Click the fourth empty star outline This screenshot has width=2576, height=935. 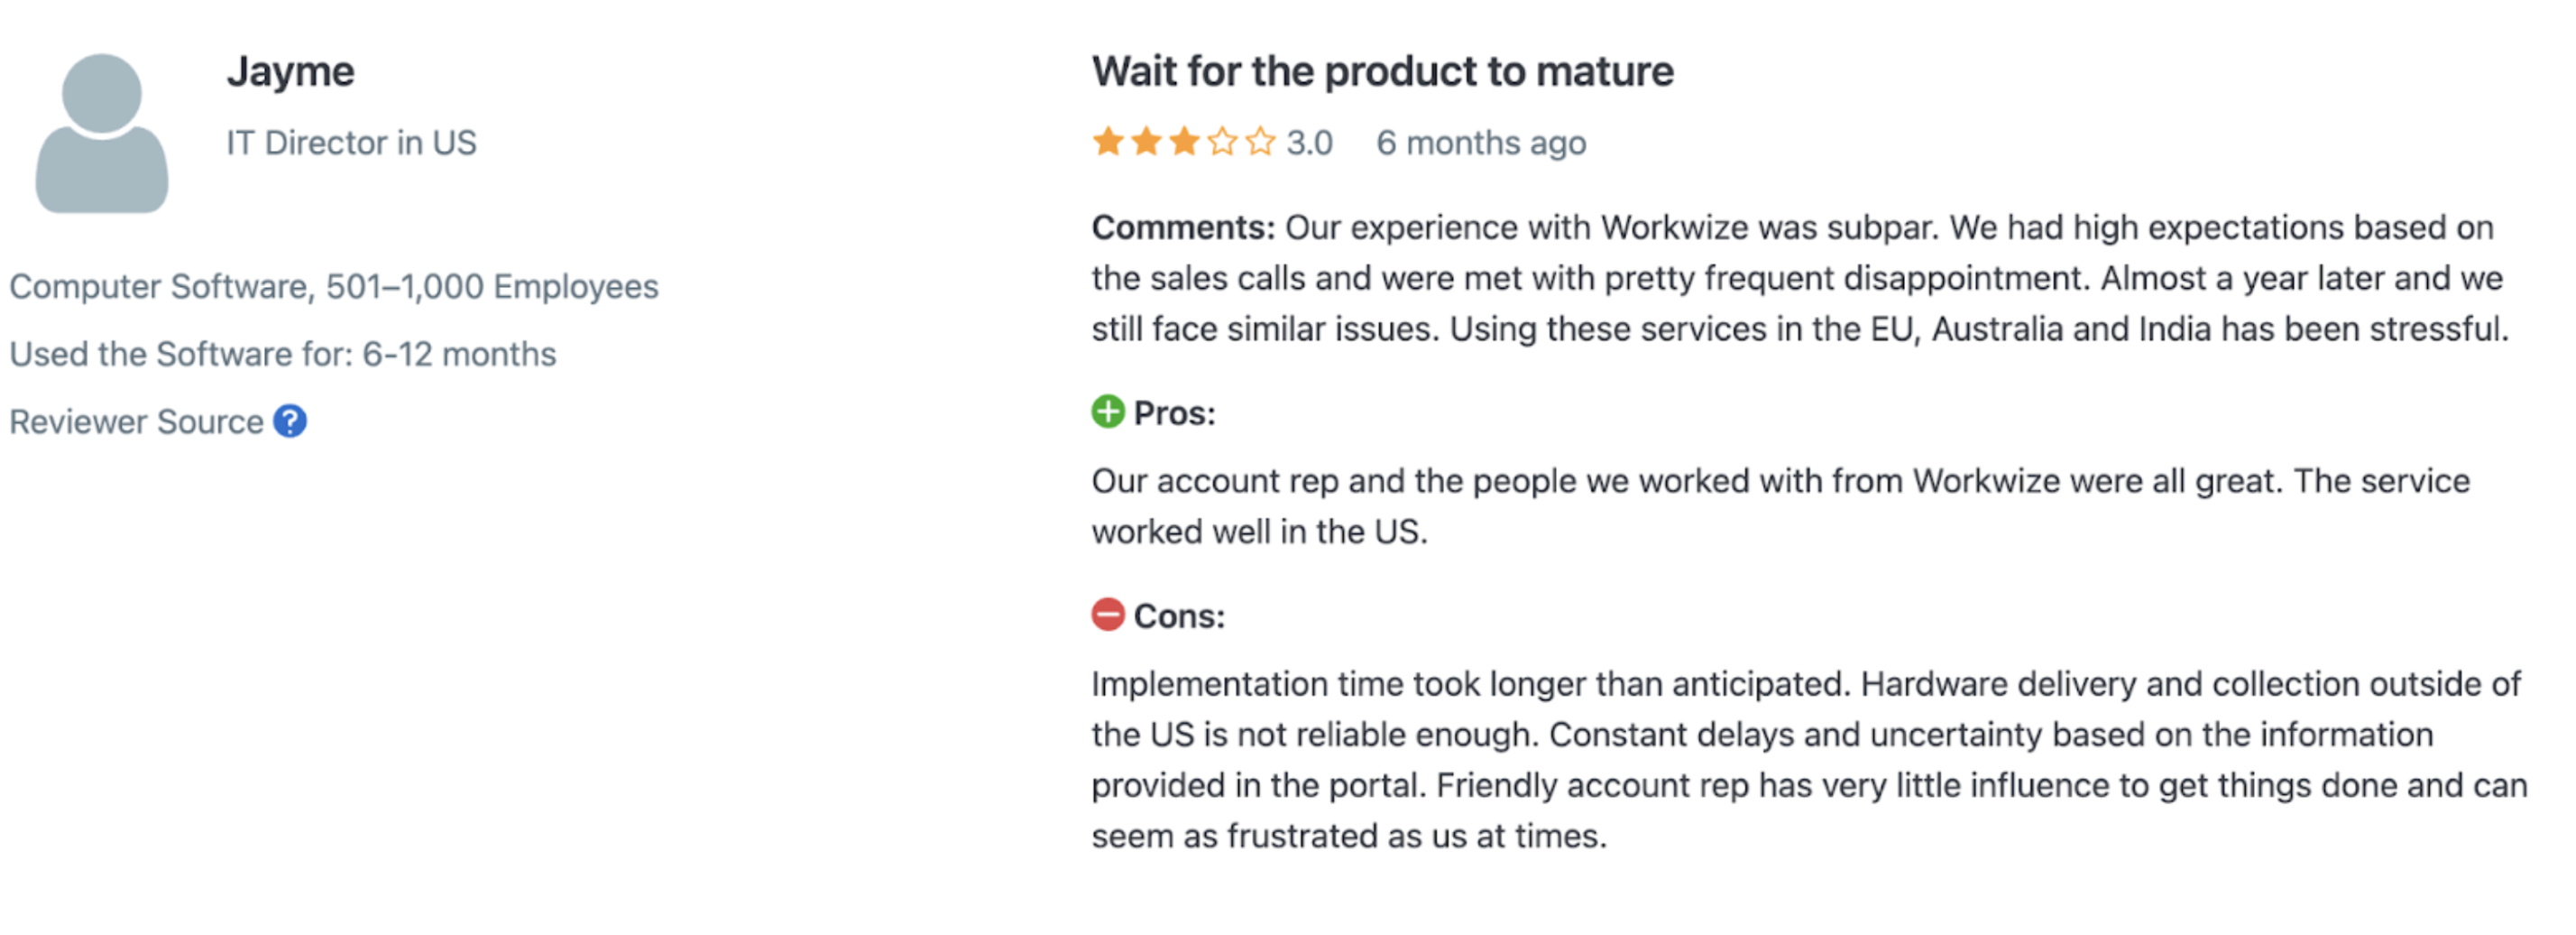(1222, 143)
